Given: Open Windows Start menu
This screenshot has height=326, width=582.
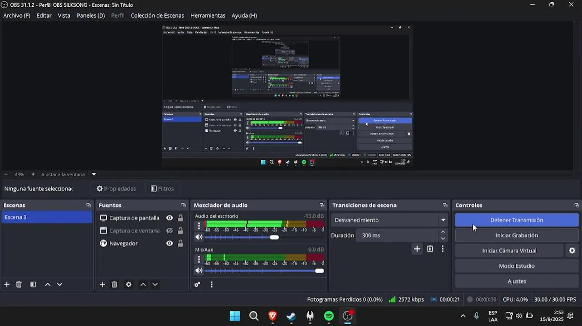Looking at the screenshot, I should click(235, 316).
